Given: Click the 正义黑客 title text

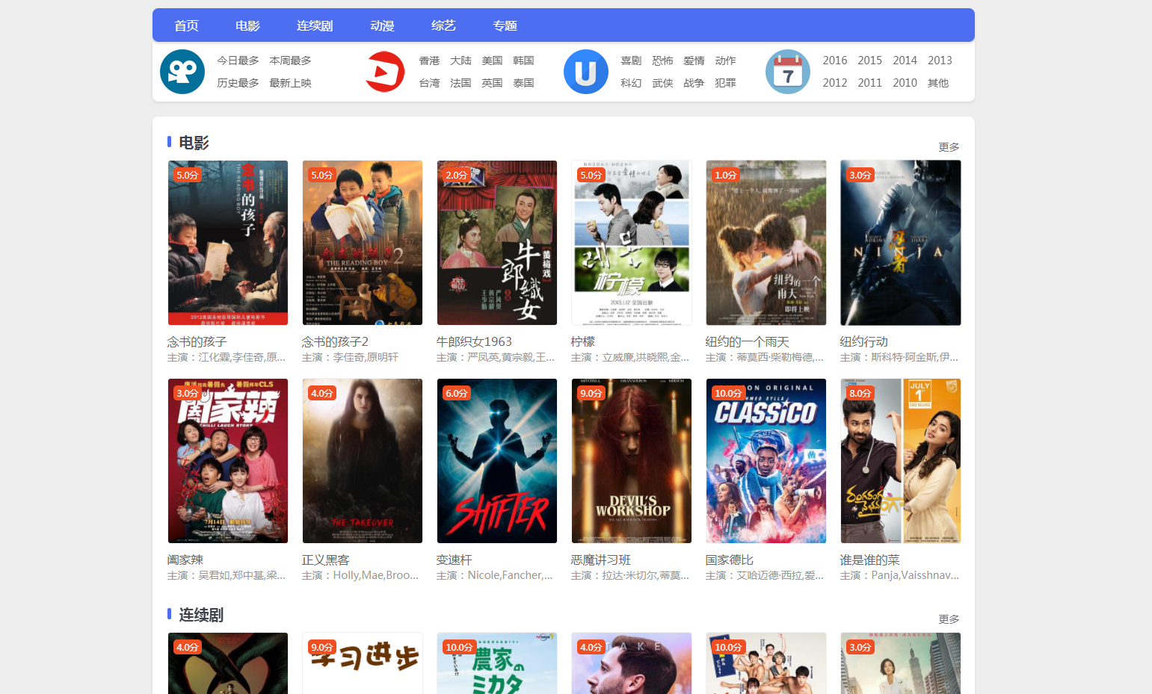Looking at the screenshot, I should point(326,560).
